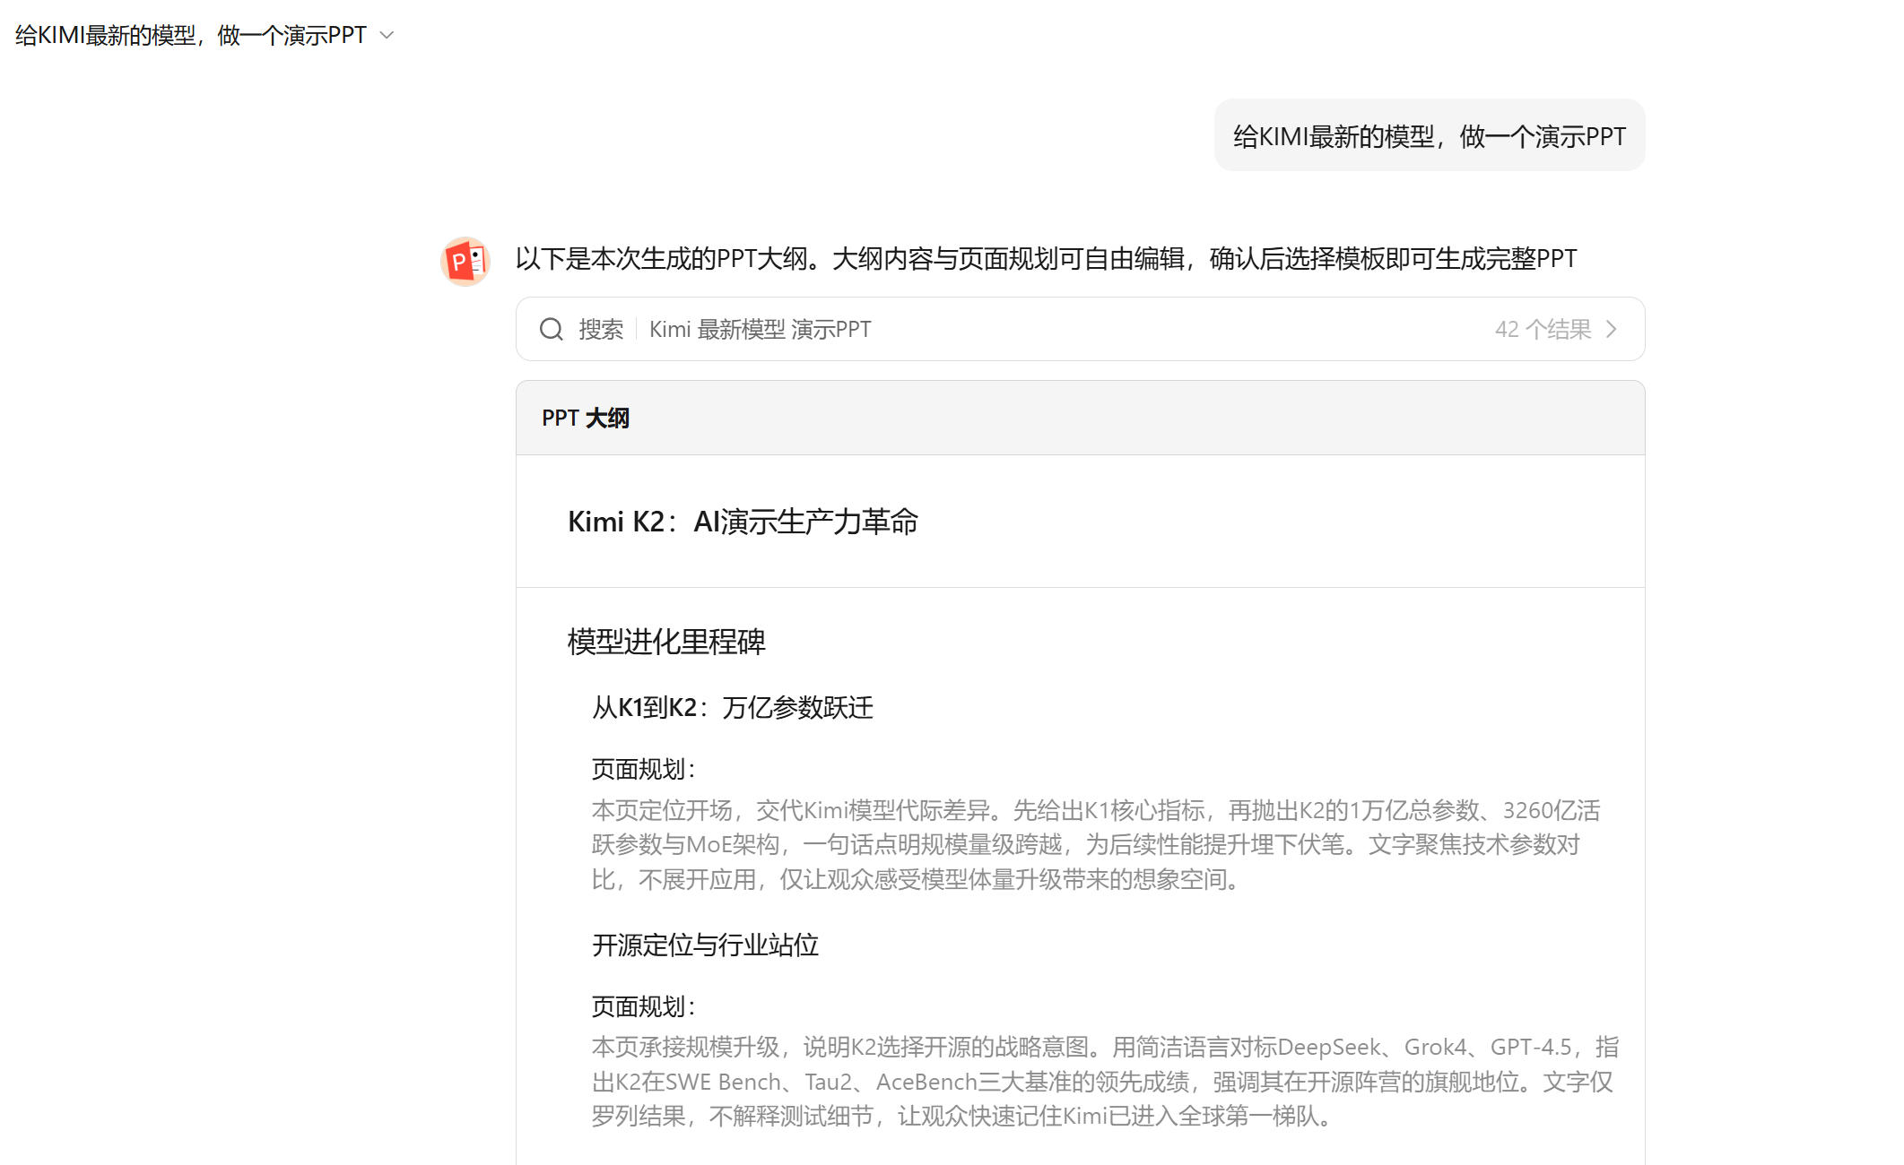Click the 搜索 label in search bar
The width and height of the screenshot is (1904, 1165).
pyautogui.click(x=600, y=329)
